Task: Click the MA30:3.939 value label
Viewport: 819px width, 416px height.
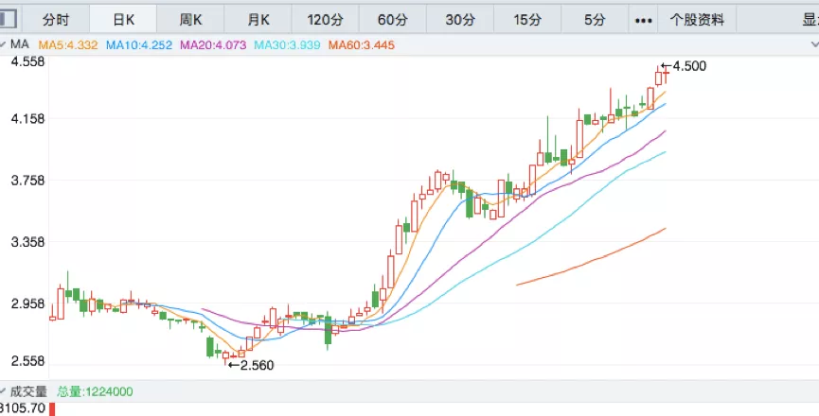Action: pos(287,45)
